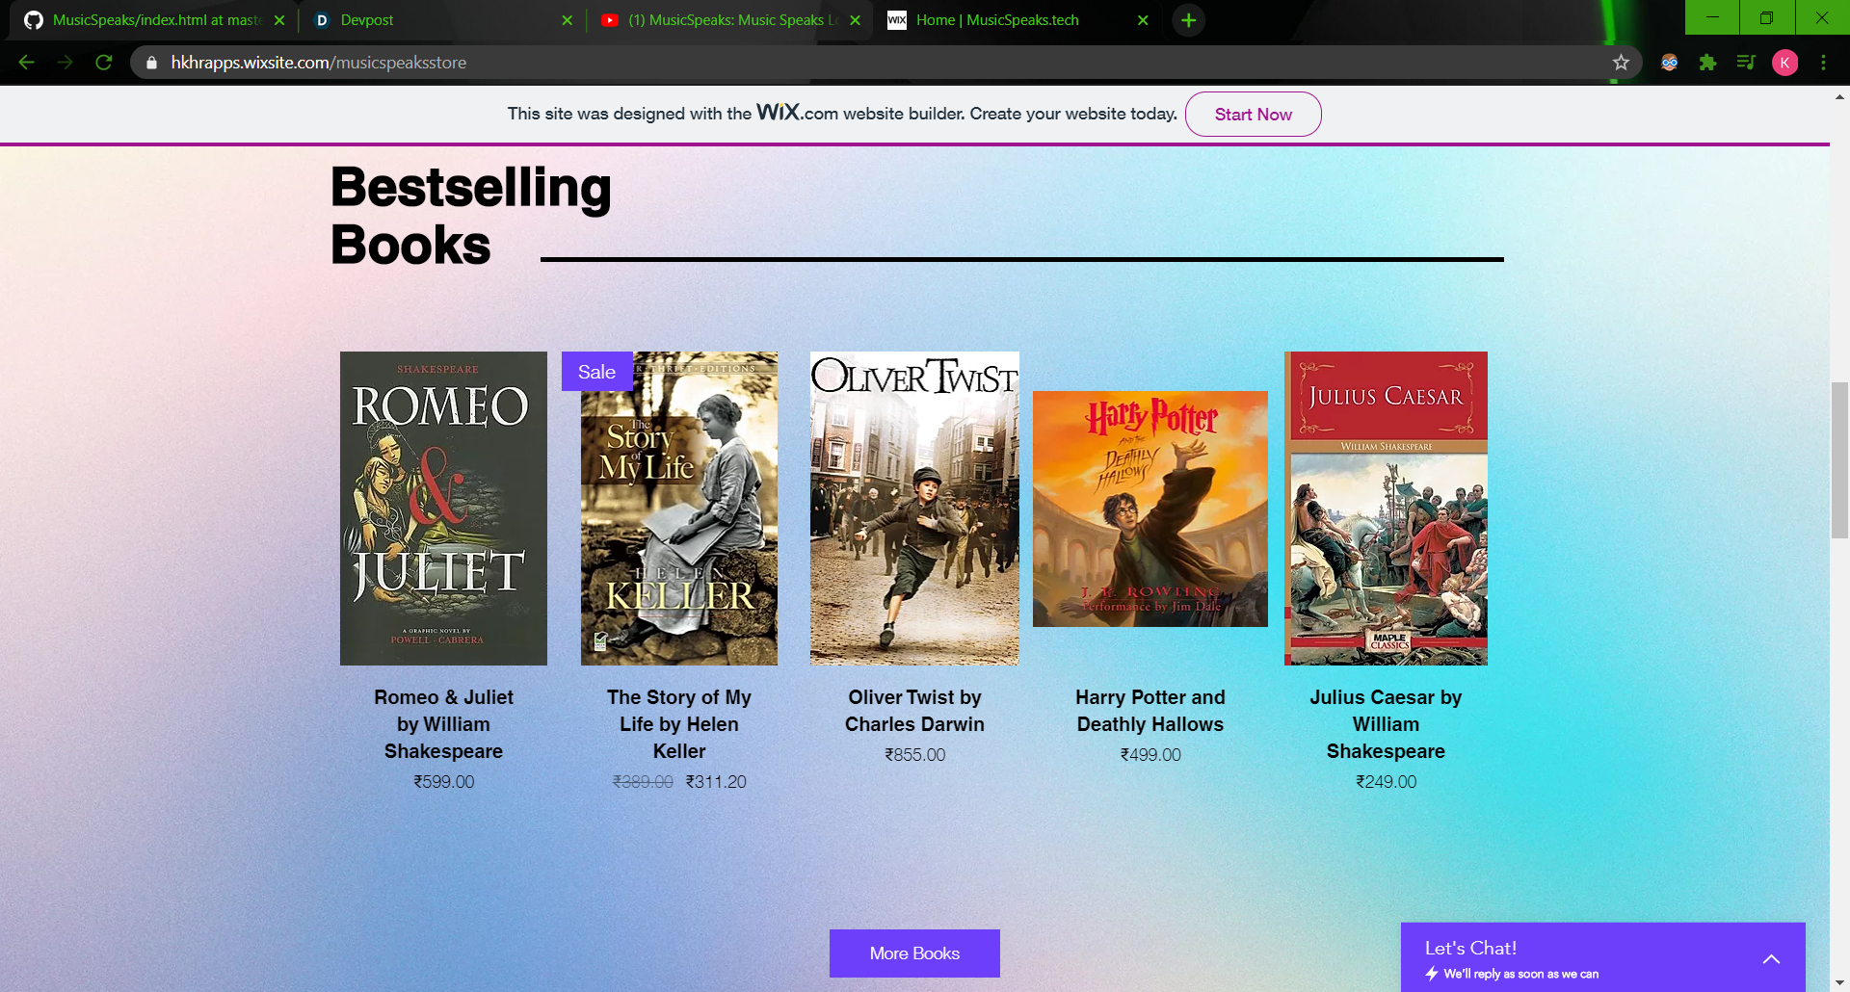Click the discounted ₹311.20 price
This screenshot has height=992, width=1850.
716,782
